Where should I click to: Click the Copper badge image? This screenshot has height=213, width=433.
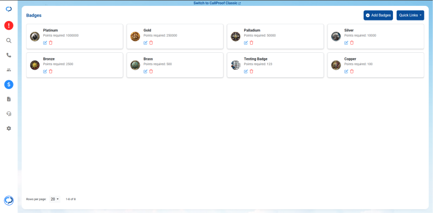(x=336, y=65)
